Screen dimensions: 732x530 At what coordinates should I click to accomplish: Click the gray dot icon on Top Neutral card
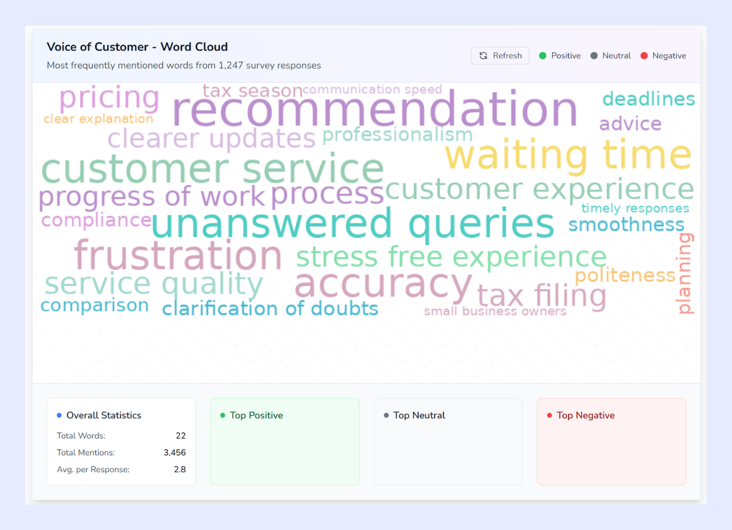(x=386, y=416)
